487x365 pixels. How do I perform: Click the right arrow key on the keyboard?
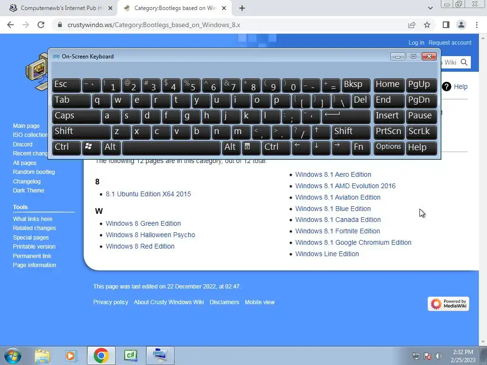click(x=341, y=147)
